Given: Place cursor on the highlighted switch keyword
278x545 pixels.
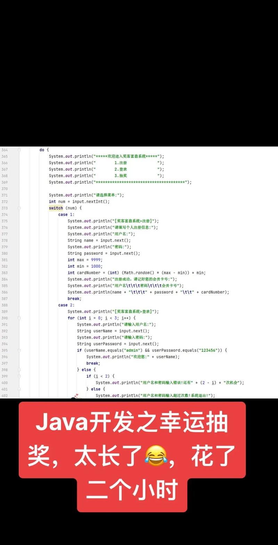Looking at the screenshot, I should pyautogui.click(x=56, y=208).
